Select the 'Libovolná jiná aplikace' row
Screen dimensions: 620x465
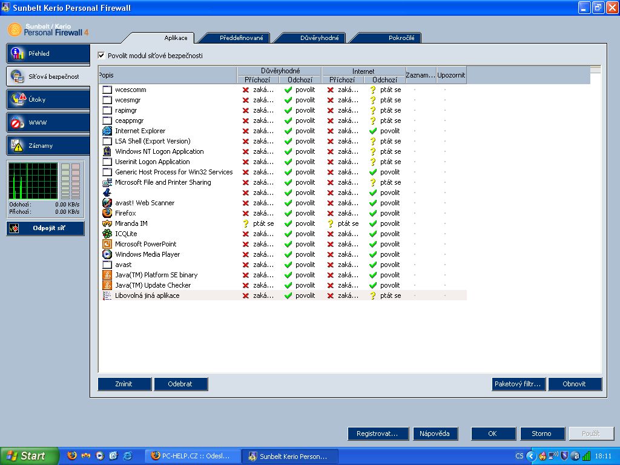coord(147,295)
